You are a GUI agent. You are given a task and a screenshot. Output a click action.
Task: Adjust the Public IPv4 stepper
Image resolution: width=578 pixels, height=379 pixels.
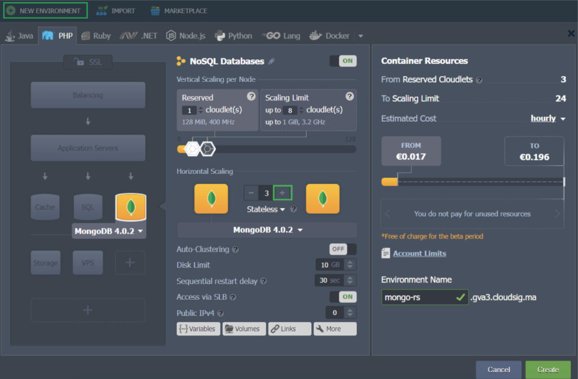(x=350, y=312)
